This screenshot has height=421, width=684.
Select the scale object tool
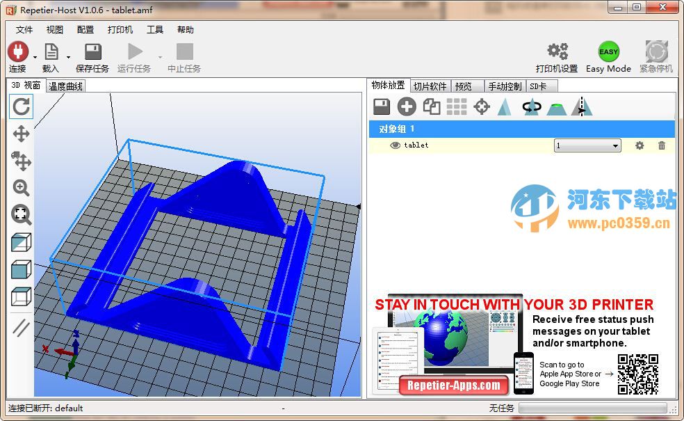[x=505, y=106]
